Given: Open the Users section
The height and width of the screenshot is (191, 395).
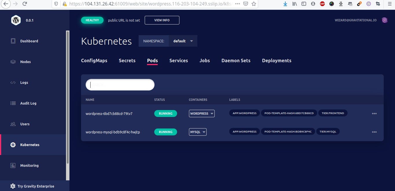Looking at the screenshot, I should pyautogui.click(x=25, y=124).
